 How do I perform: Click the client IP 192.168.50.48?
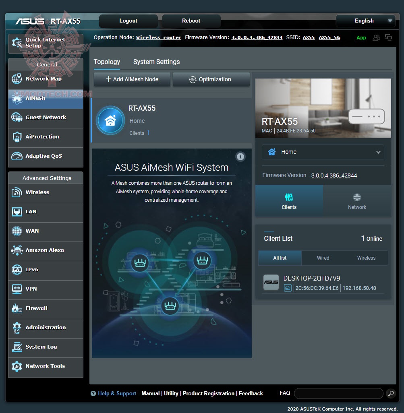(359, 288)
